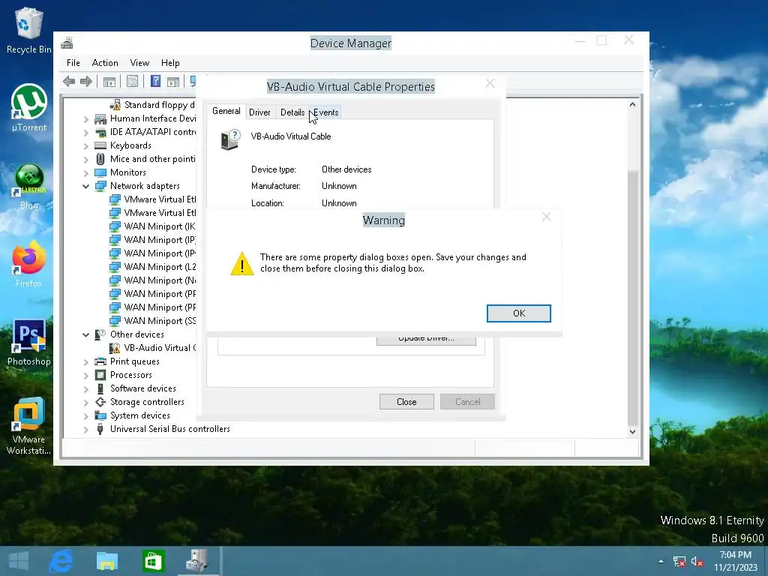Open the Recycle Bin desktop icon
The width and height of the screenshot is (768, 576).
(x=28, y=30)
